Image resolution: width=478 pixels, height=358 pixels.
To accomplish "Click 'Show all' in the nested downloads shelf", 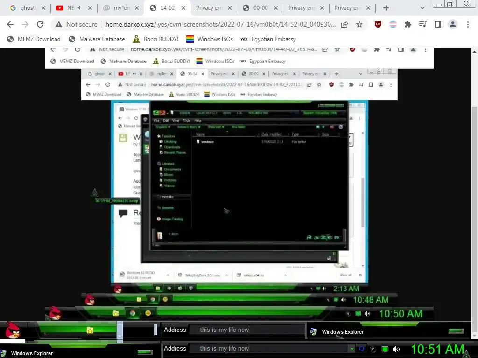I will coord(346,275).
